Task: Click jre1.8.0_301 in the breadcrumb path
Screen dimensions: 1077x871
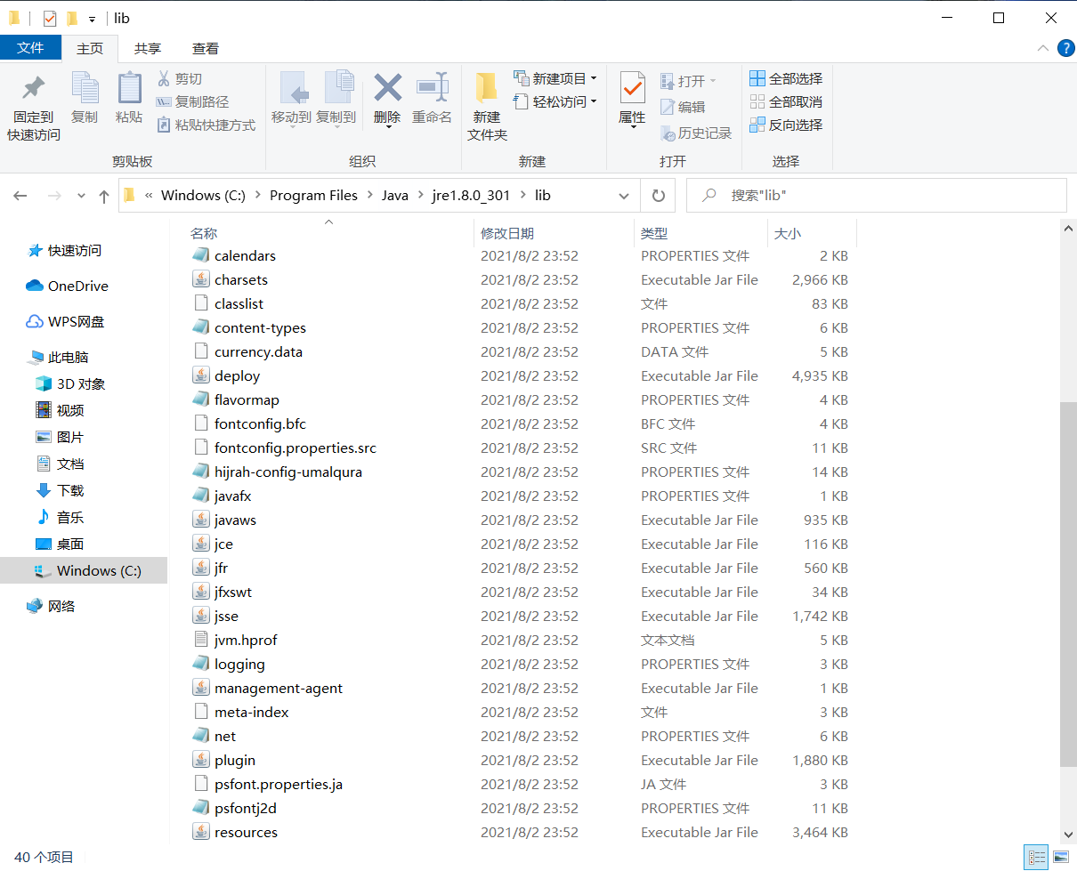Action: click(471, 196)
